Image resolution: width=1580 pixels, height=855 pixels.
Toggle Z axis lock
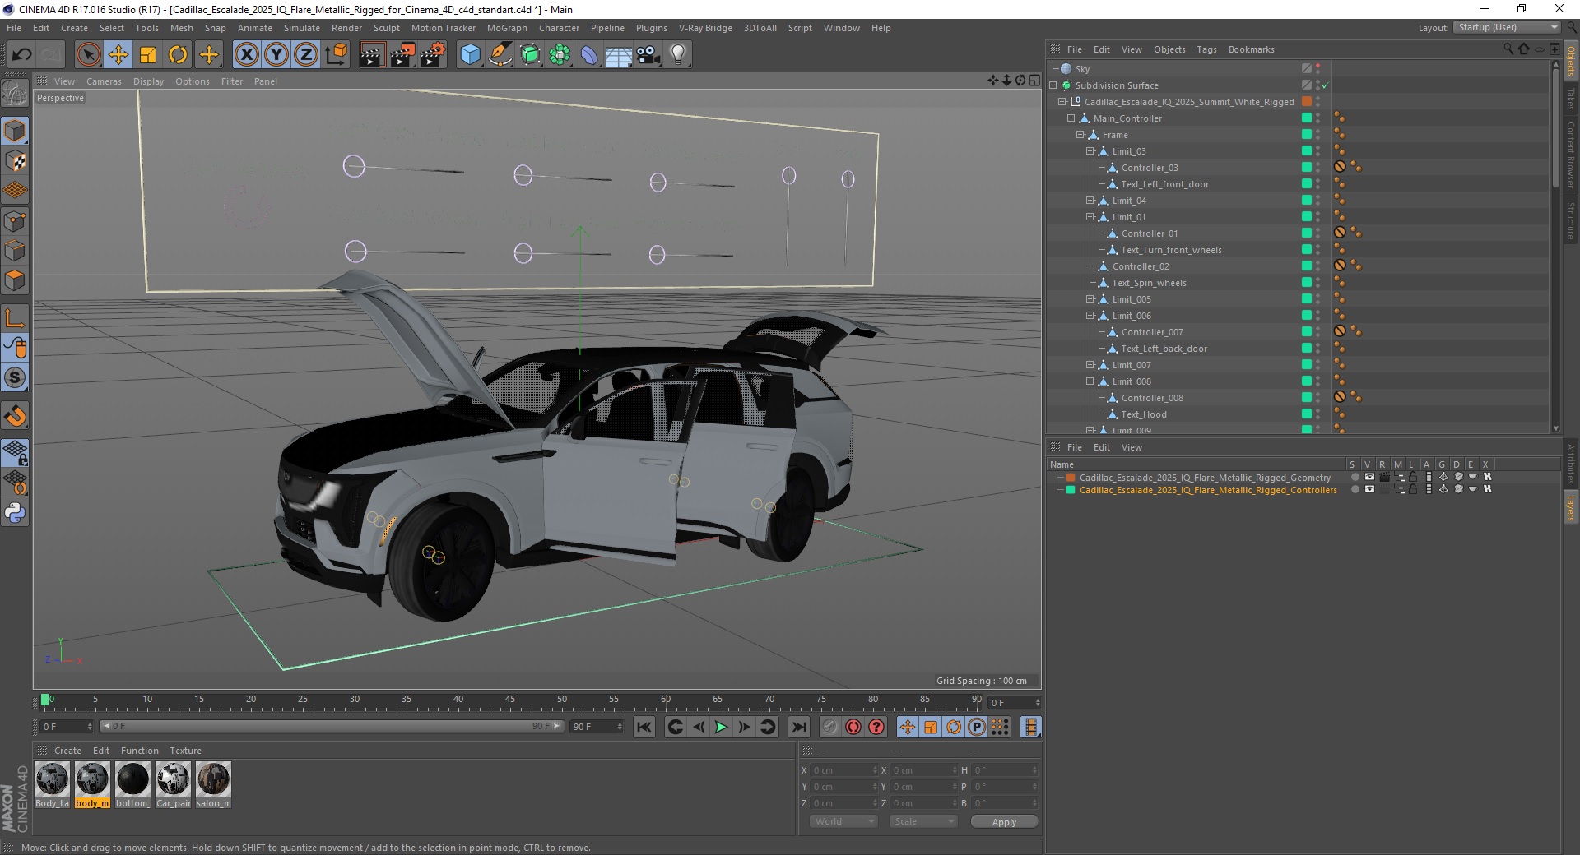pyautogui.click(x=306, y=55)
